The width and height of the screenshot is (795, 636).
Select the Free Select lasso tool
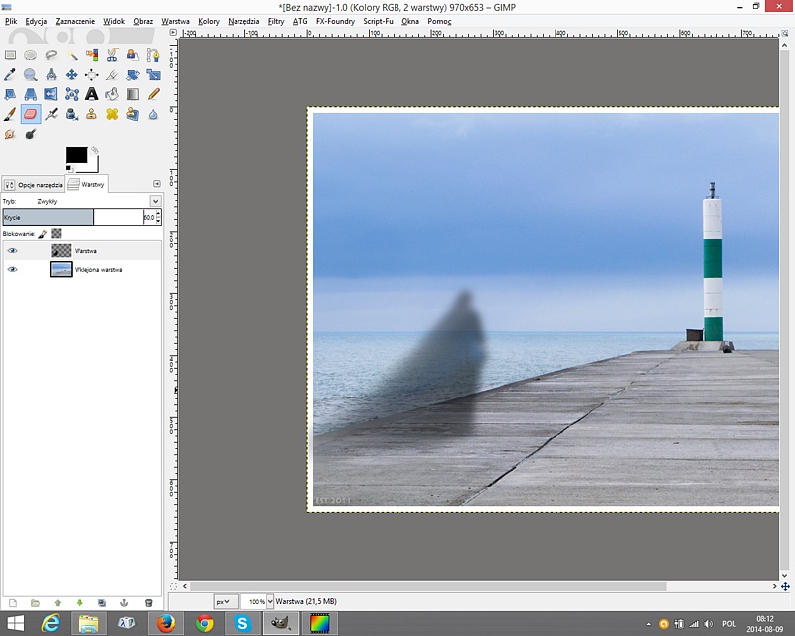point(51,55)
